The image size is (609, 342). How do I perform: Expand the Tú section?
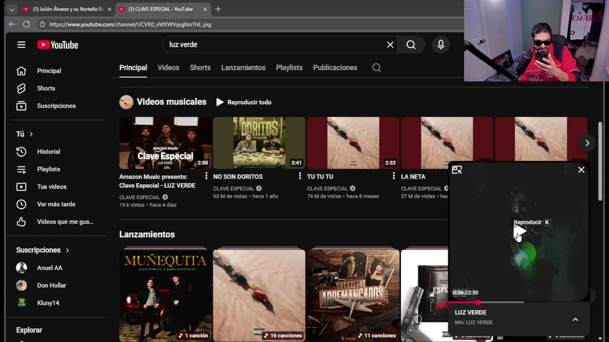point(25,134)
